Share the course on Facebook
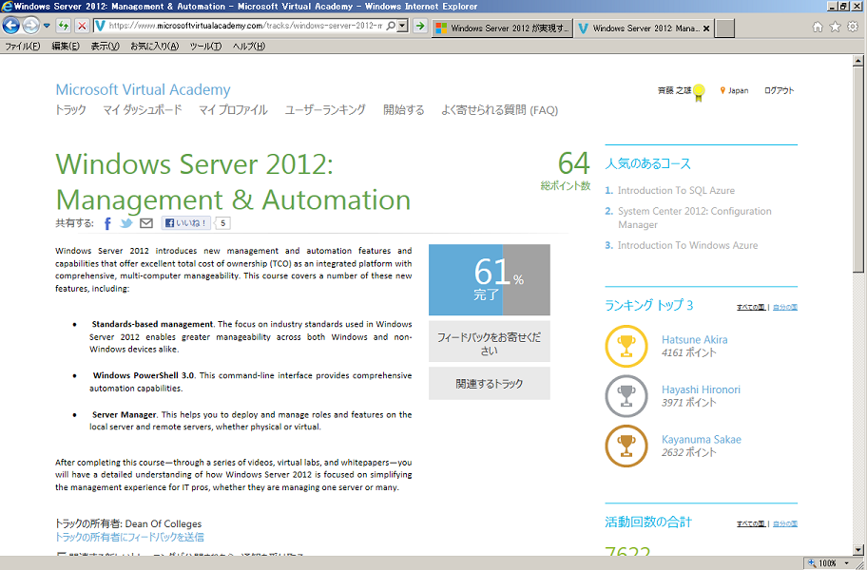The image size is (867, 570). click(107, 224)
